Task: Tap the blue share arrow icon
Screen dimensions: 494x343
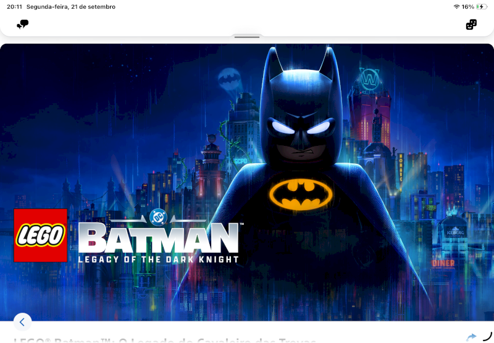Action: click(x=471, y=337)
